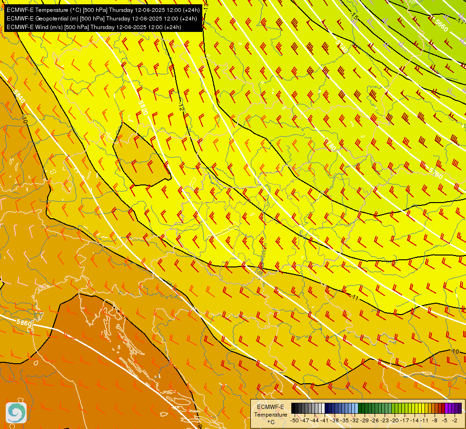Click the -8 legend scale value
The height and width of the screenshot is (429, 466).
435,420
